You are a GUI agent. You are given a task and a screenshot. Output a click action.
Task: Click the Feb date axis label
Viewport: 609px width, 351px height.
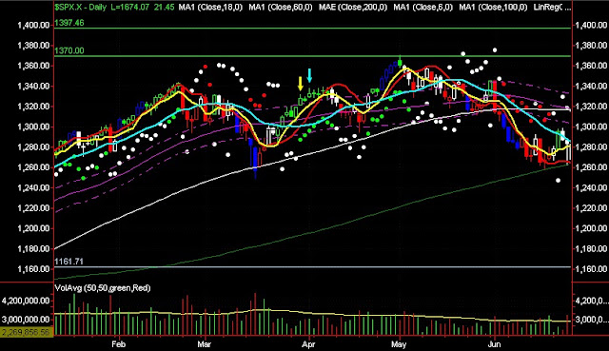click(x=118, y=344)
